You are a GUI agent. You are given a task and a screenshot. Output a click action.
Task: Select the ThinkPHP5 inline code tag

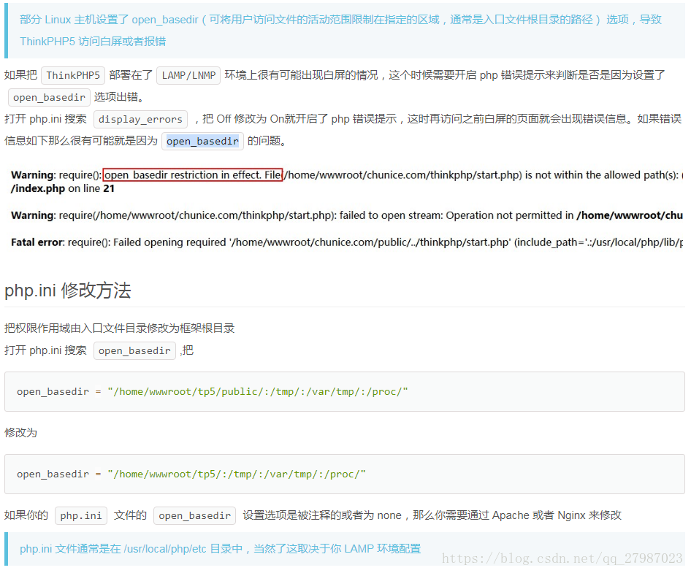tap(72, 74)
